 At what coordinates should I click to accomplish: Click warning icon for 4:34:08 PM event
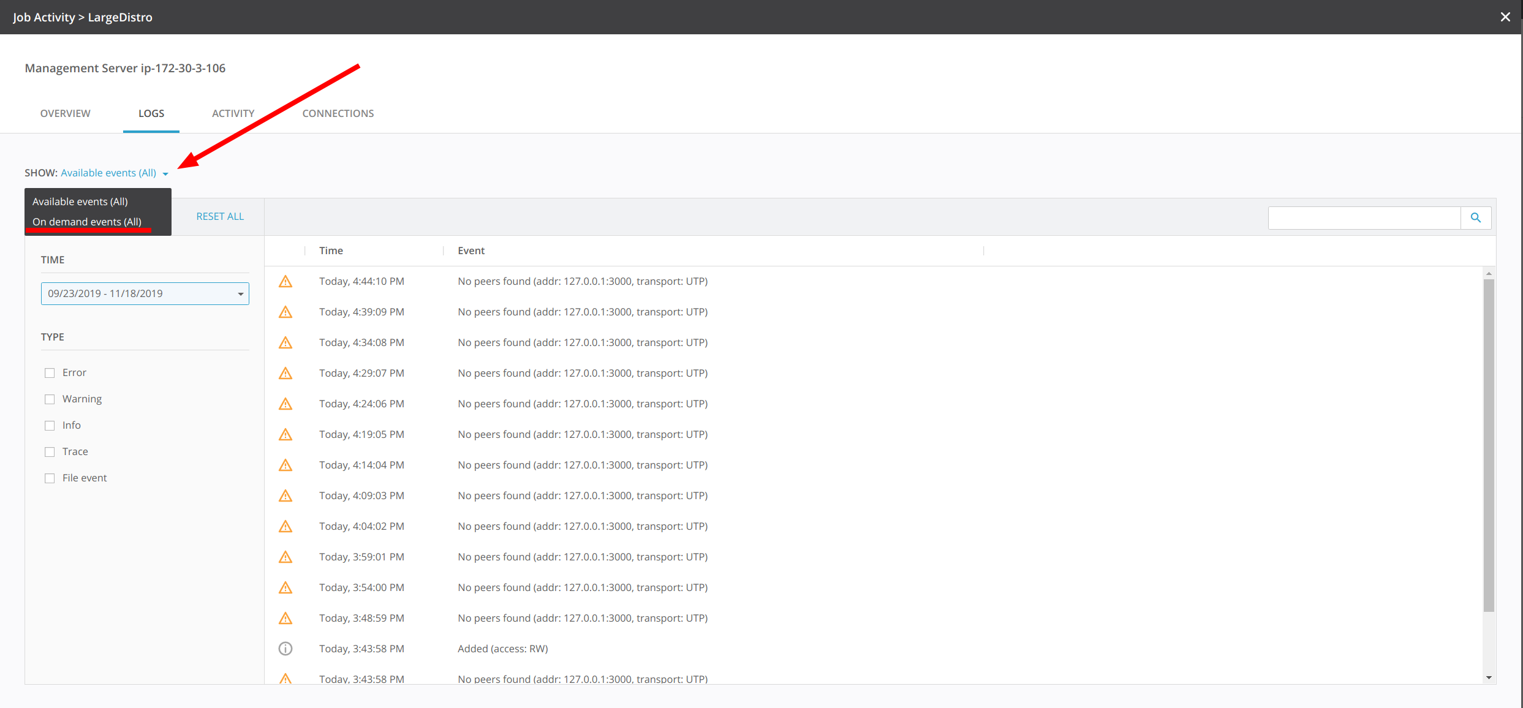coord(285,343)
